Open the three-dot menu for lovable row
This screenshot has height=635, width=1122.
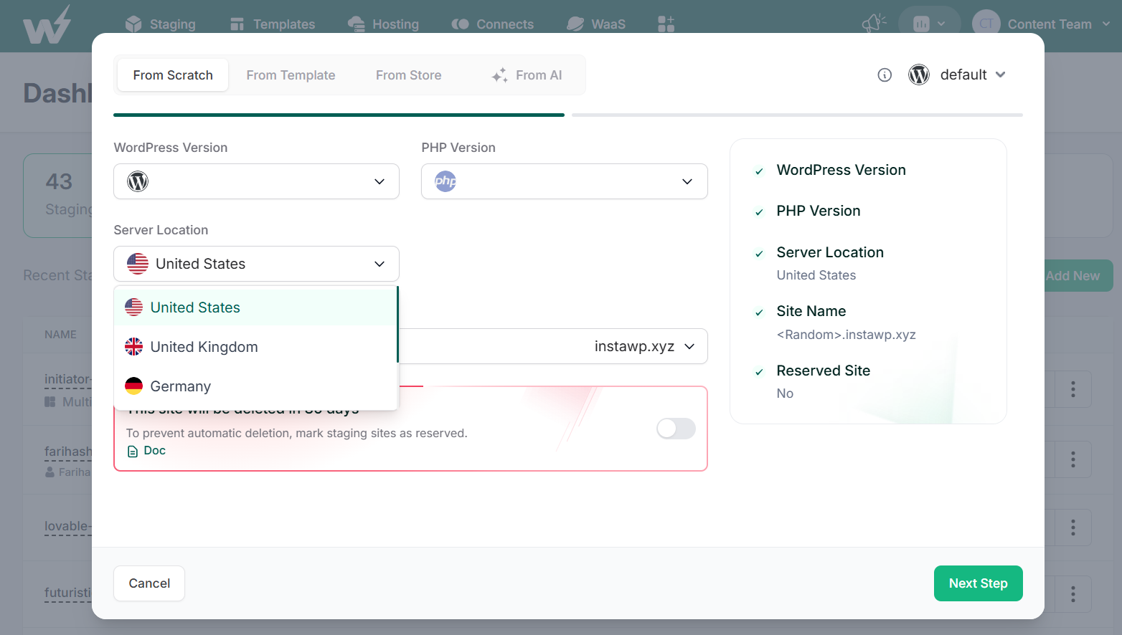1073,527
